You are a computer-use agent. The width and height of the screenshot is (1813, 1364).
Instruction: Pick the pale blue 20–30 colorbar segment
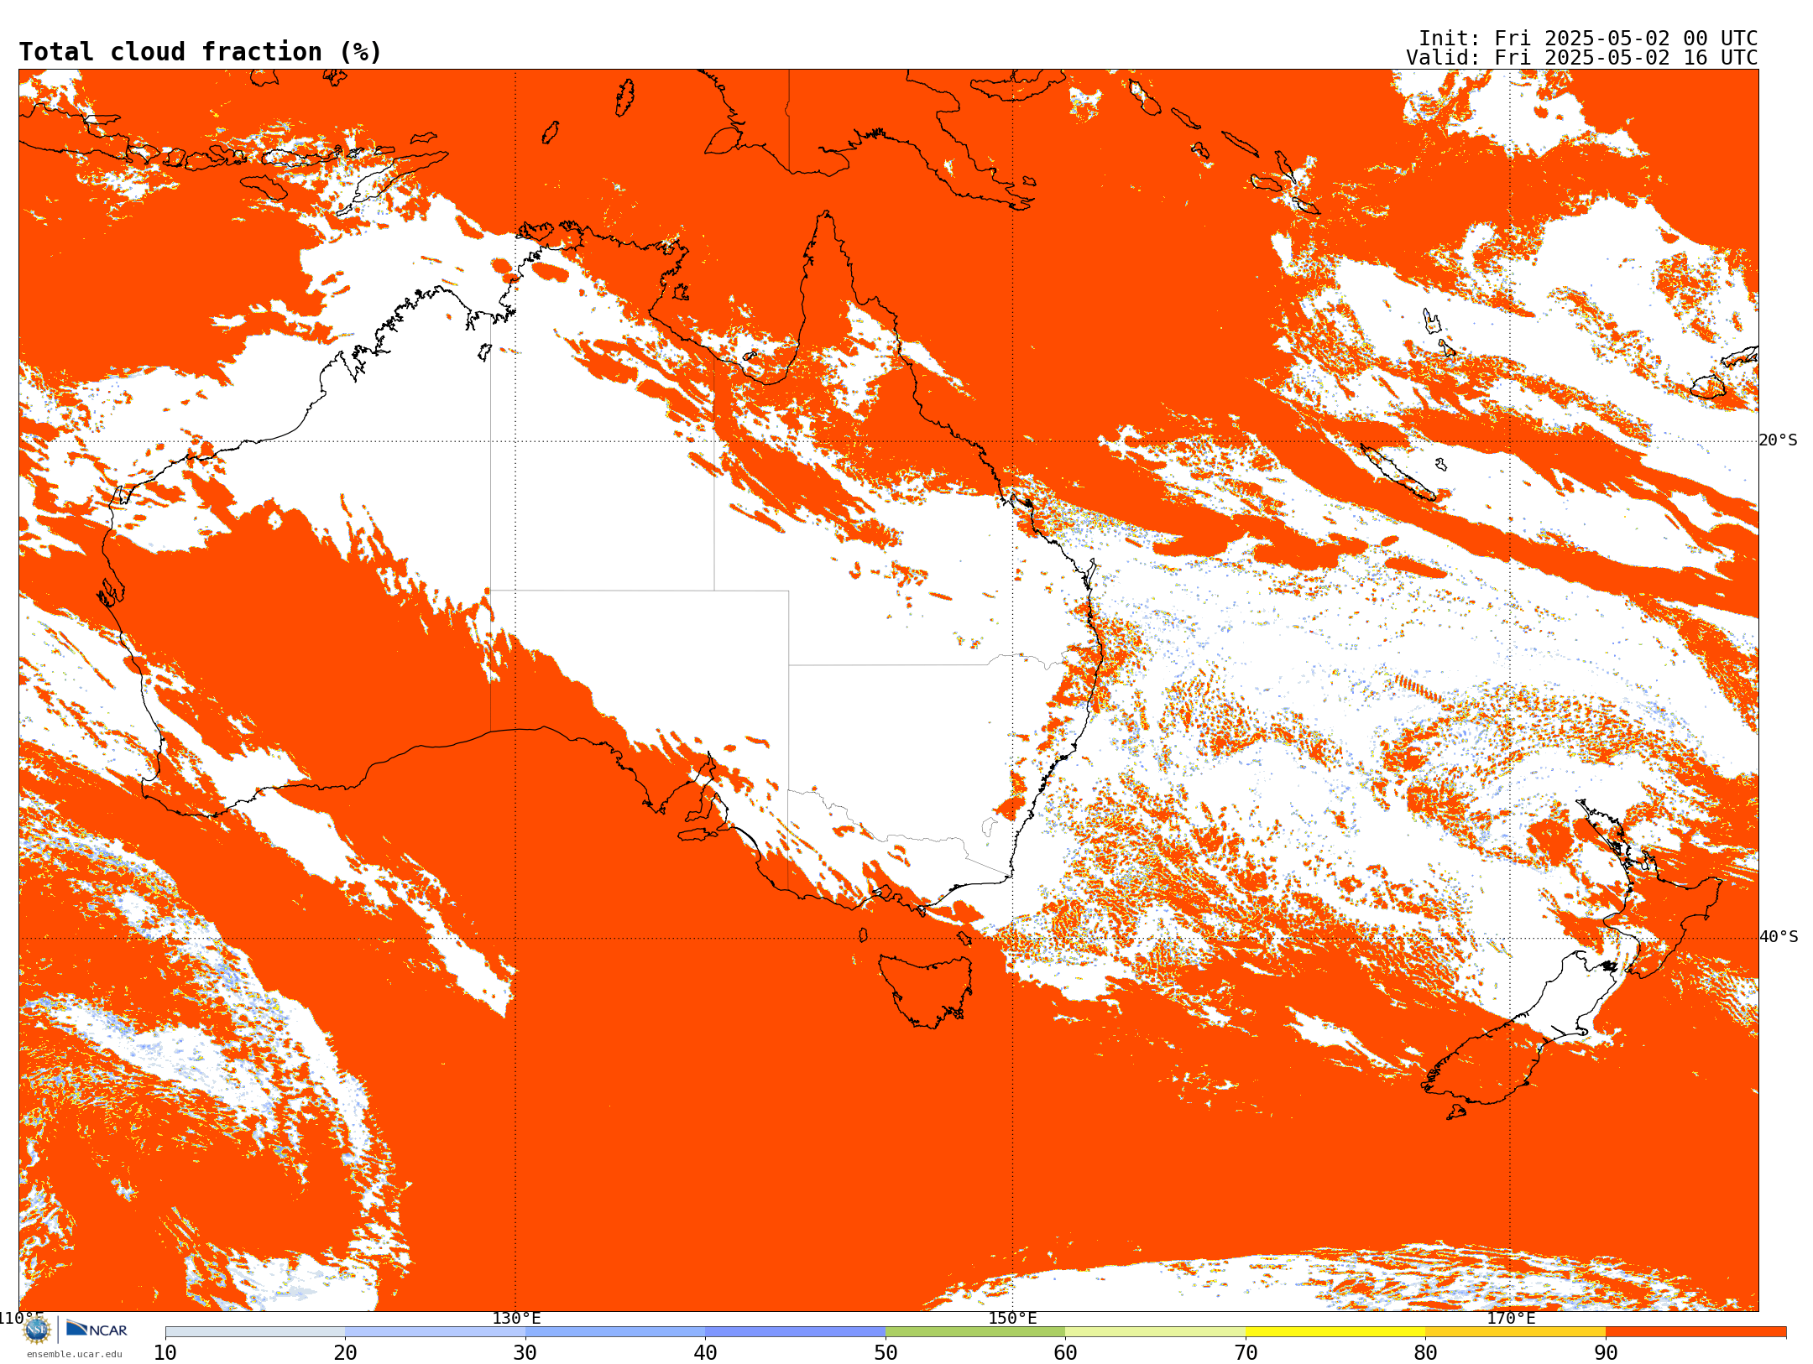coord(435,1332)
